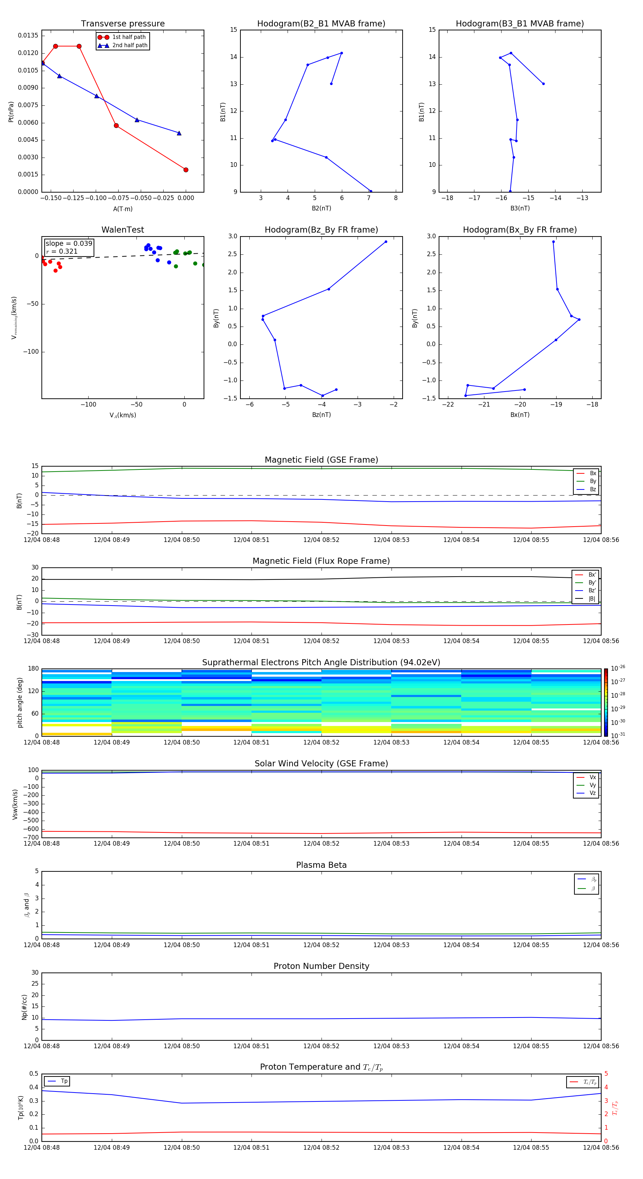
Task: Click the 'Hodogram(B2_B1 MVAB frame)' title
Action: click(x=321, y=24)
